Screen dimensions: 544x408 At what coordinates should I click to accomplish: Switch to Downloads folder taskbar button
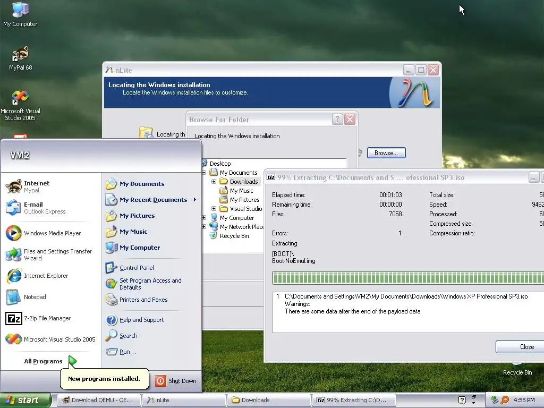[x=269, y=400]
